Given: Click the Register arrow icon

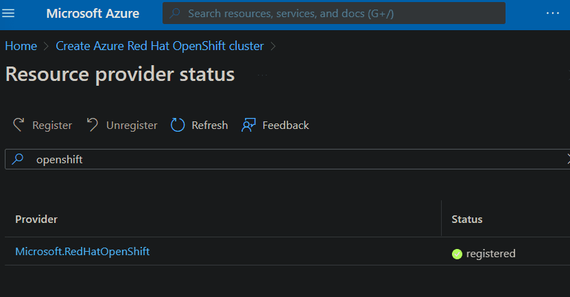Looking at the screenshot, I should tap(19, 125).
